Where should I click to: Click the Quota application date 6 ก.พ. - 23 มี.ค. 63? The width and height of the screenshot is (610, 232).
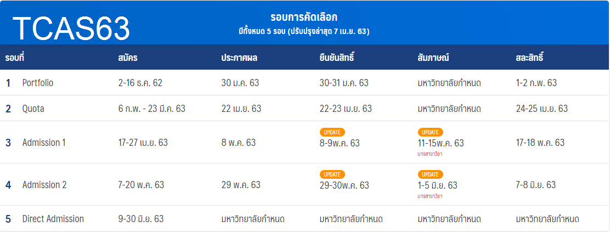click(151, 109)
